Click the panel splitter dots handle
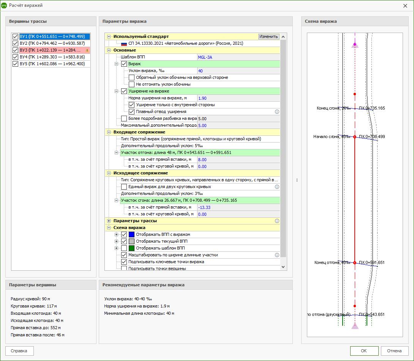Screen dimensions: 414x361 pos(297,180)
